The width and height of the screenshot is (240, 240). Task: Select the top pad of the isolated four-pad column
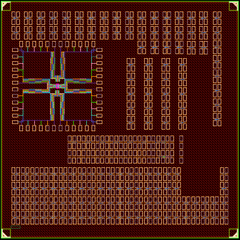pos(181,139)
